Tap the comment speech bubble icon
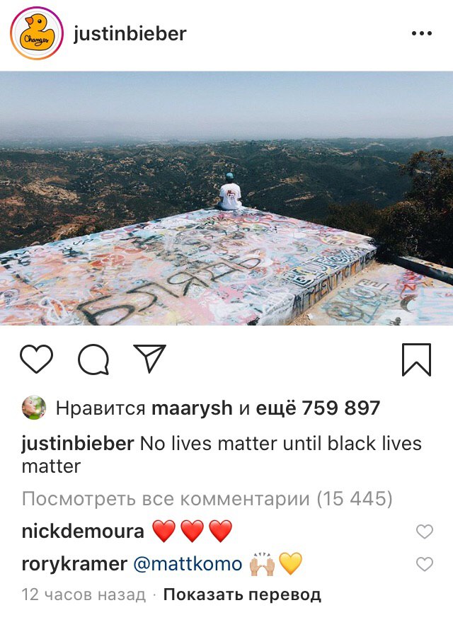Screen dimensions: 453x644 coord(93,360)
